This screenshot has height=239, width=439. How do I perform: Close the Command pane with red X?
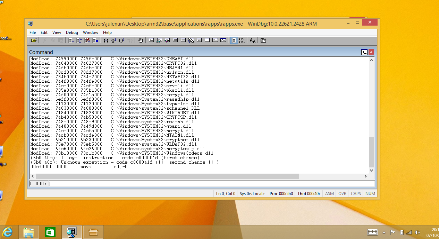(371, 52)
